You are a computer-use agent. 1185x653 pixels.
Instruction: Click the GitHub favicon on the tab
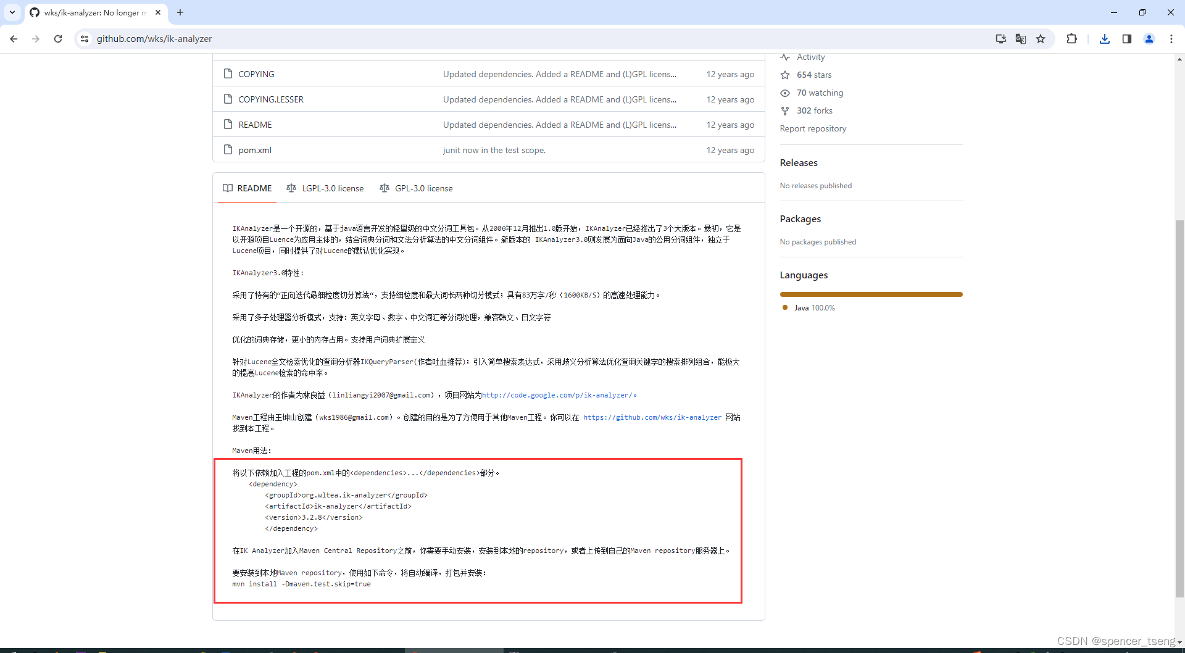tap(35, 12)
